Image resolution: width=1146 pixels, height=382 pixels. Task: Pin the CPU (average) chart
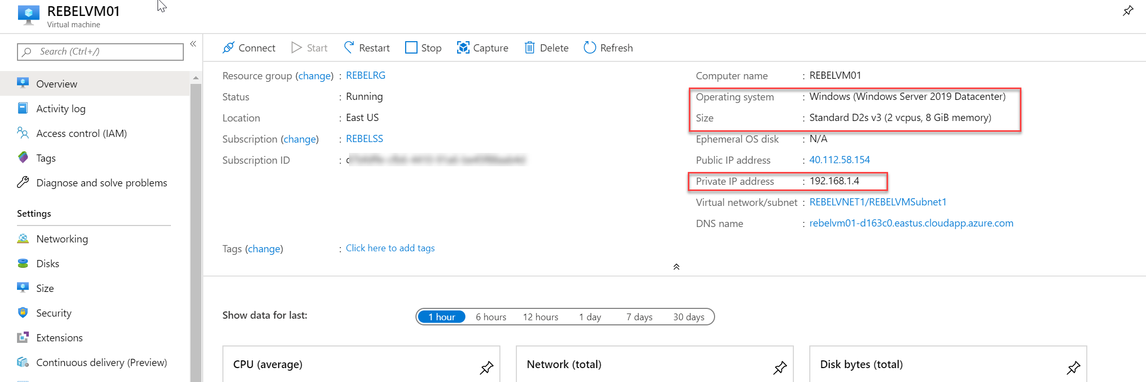487,367
